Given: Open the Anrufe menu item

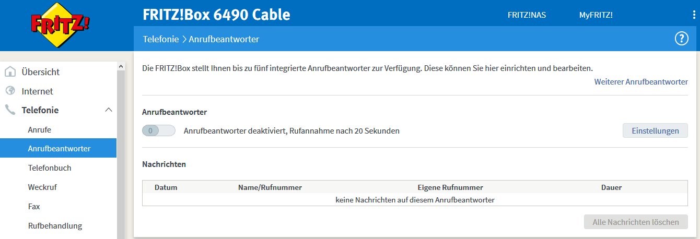Looking at the screenshot, I should (x=39, y=129).
